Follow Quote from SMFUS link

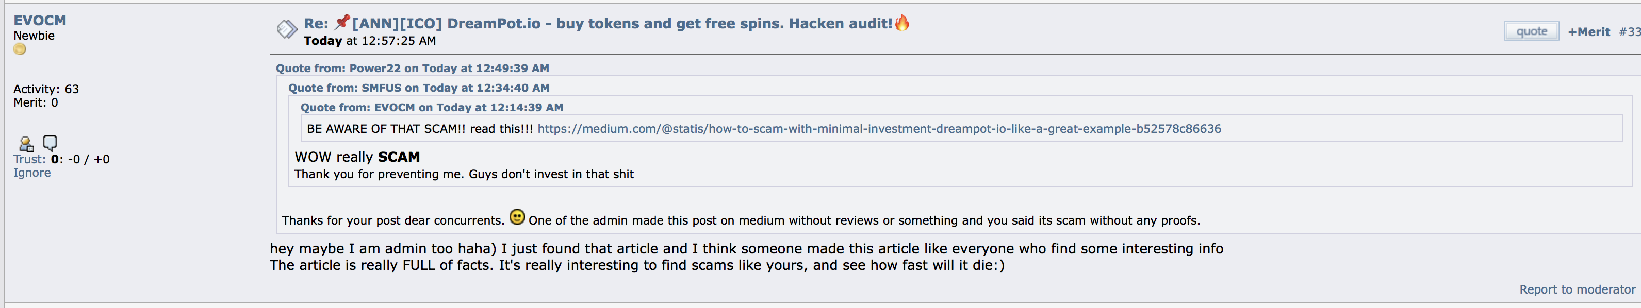click(419, 88)
